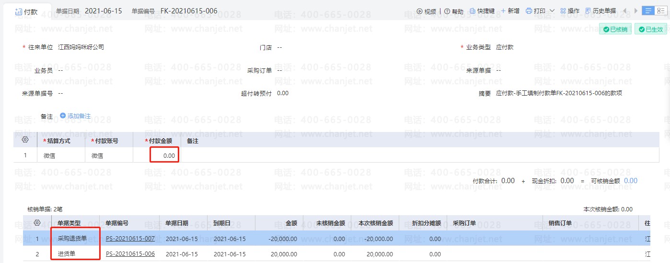
Task: Click the 已核销 status badge
Action: [615, 29]
